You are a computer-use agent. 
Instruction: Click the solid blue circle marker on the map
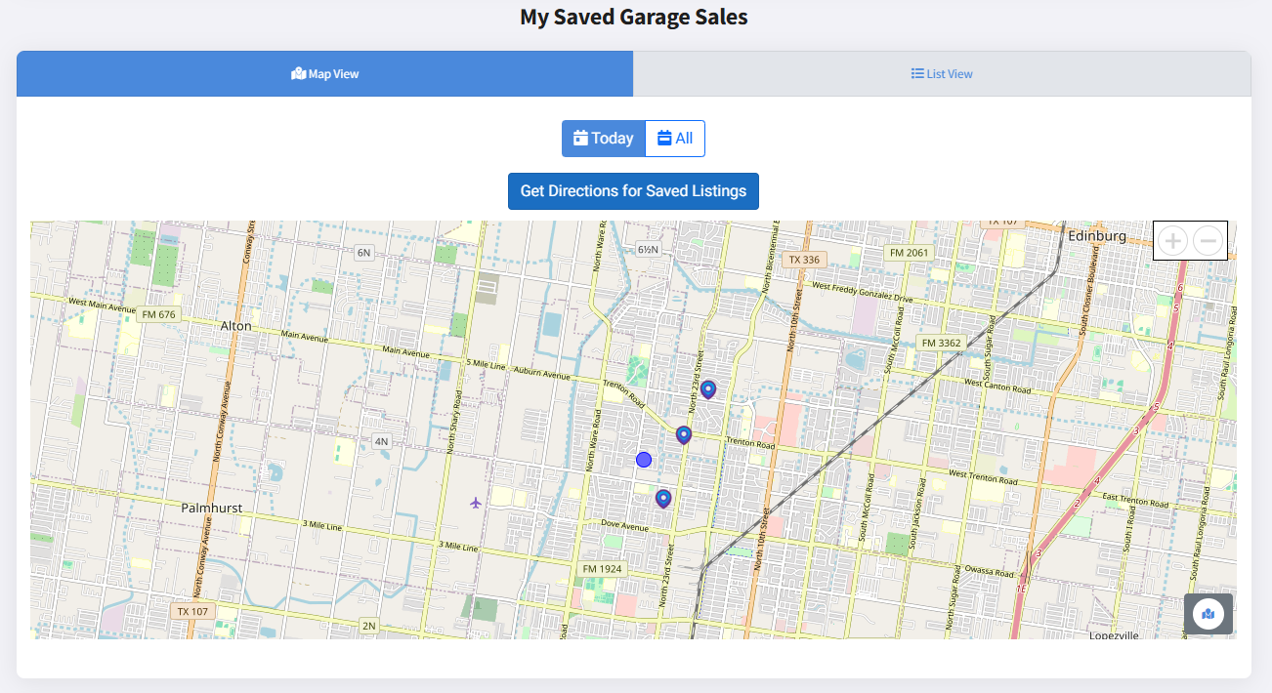point(643,459)
